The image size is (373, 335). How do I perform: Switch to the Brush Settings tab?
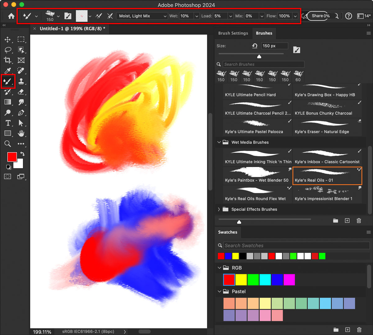(233, 33)
